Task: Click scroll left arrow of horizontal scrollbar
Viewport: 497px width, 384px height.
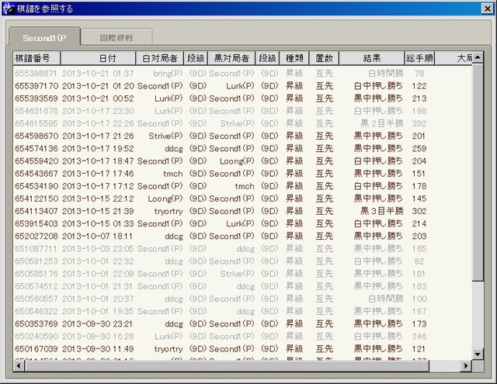Action: [19, 365]
